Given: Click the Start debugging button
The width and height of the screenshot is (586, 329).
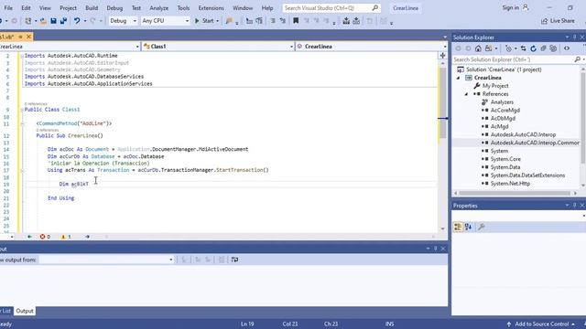Looking at the screenshot, I should (x=204, y=21).
